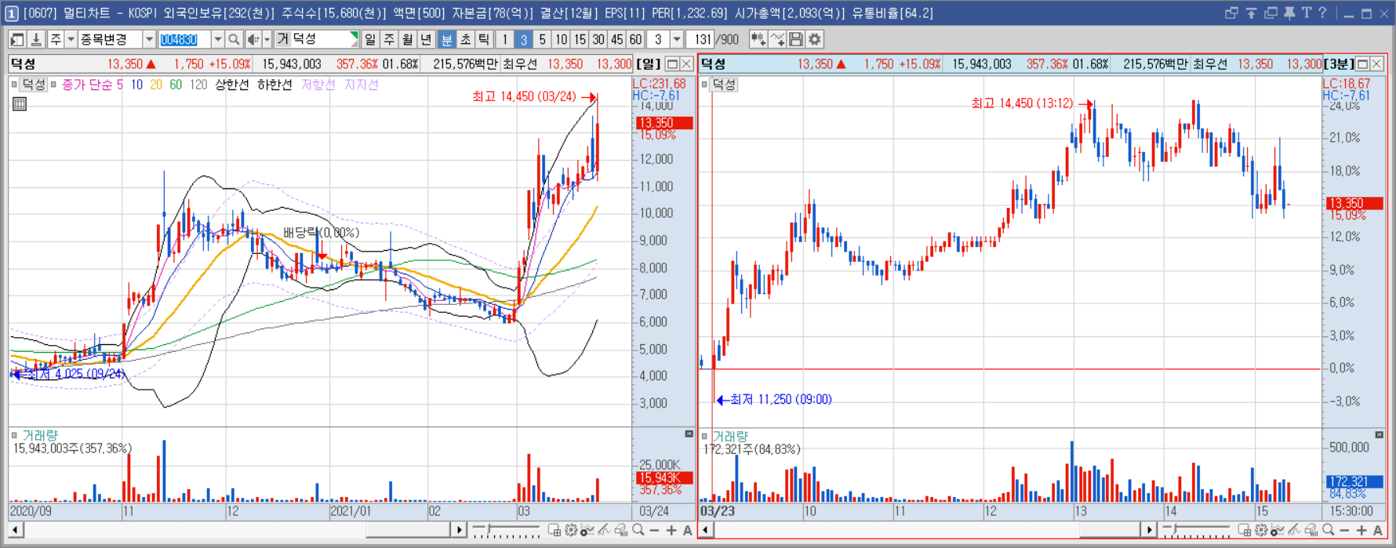1396x548 pixels.
Task: Maximize the 3-minute chart pane
Action: [x=1362, y=64]
